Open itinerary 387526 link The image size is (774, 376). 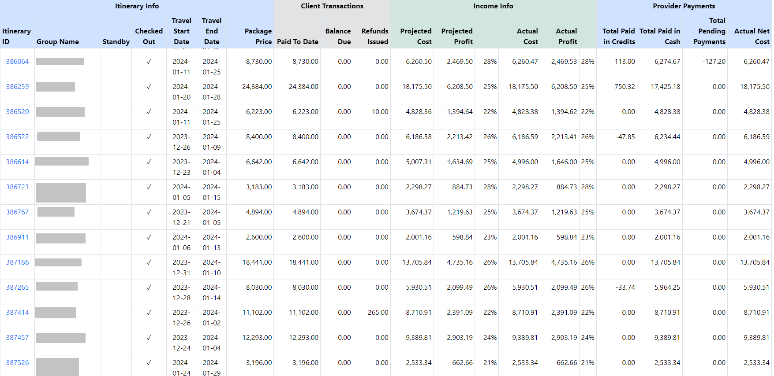pos(17,363)
